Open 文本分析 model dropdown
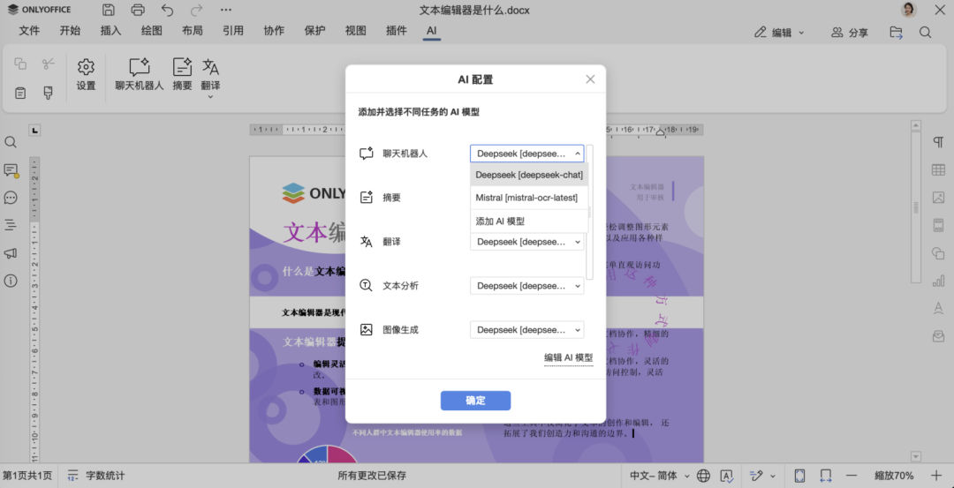The image size is (954, 488). pyautogui.click(x=526, y=286)
